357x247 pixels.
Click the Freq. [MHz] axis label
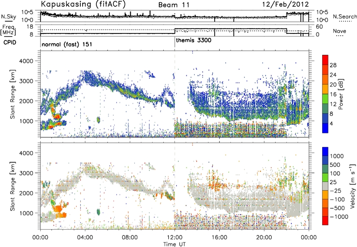(8, 30)
